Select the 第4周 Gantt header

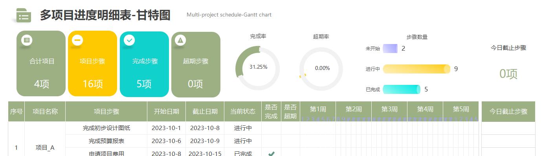click(x=425, y=109)
